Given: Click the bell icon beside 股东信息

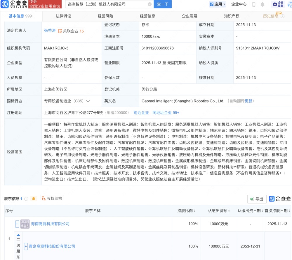Looking at the screenshot, I should click(x=33, y=198).
